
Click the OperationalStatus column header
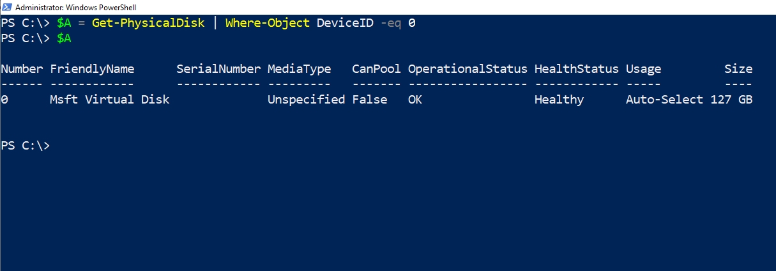click(x=468, y=69)
